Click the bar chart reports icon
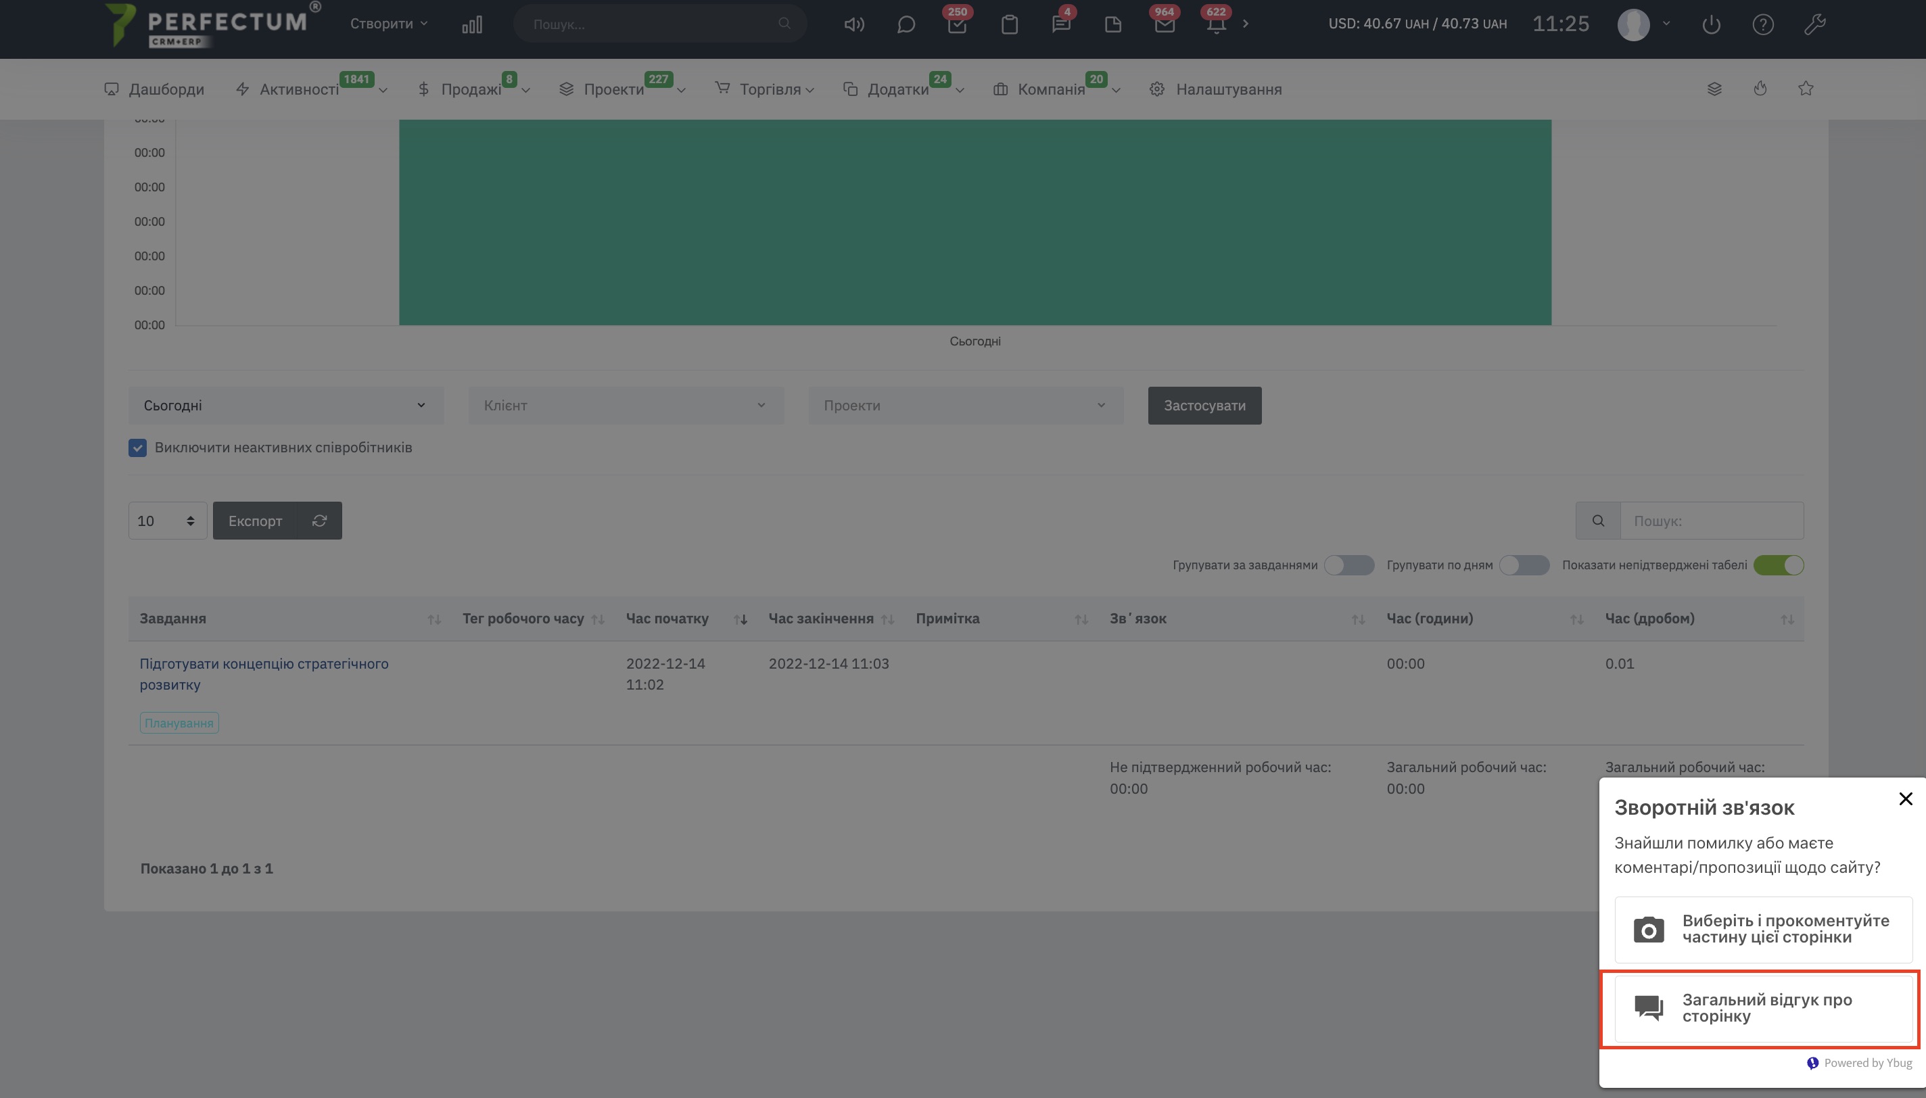1926x1098 pixels. [x=472, y=24]
